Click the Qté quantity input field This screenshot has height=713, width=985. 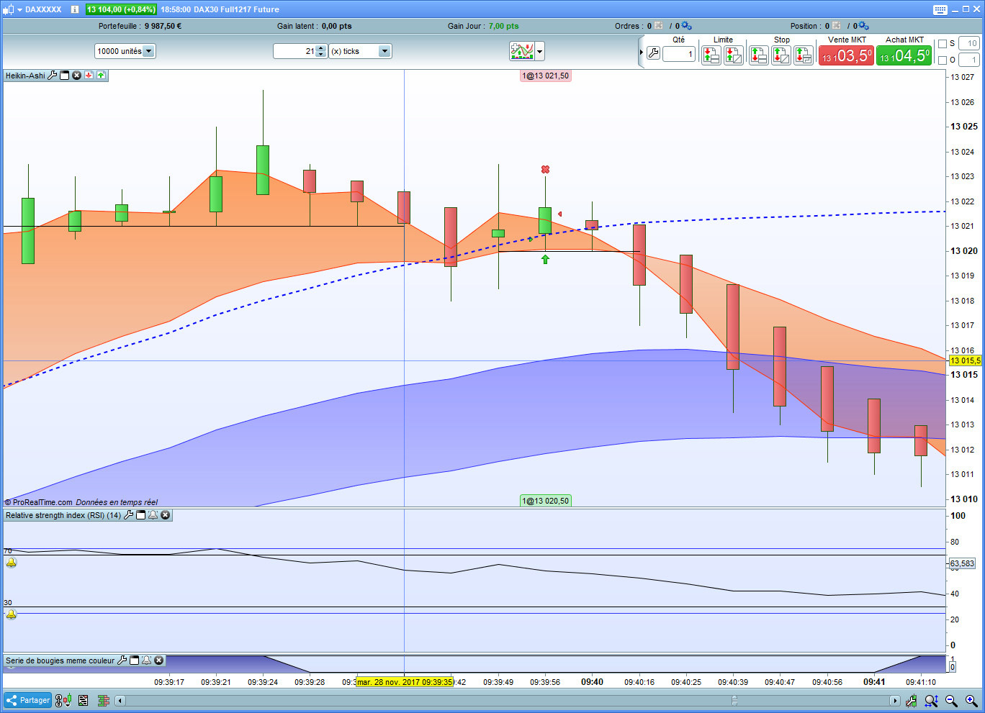point(679,53)
